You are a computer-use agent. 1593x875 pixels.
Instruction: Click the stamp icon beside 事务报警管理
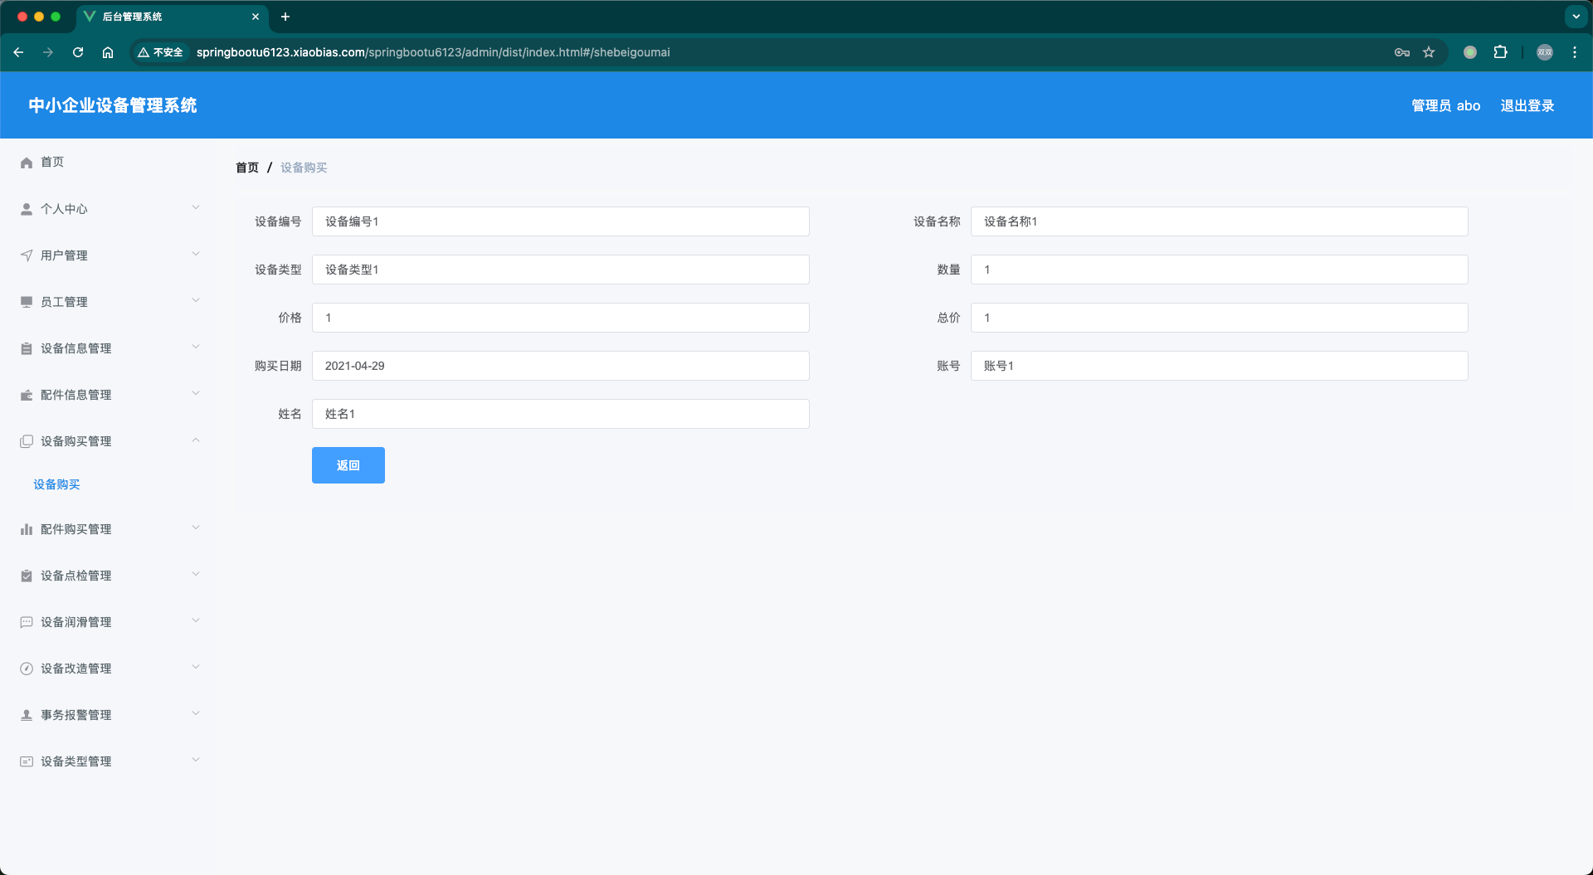point(27,715)
